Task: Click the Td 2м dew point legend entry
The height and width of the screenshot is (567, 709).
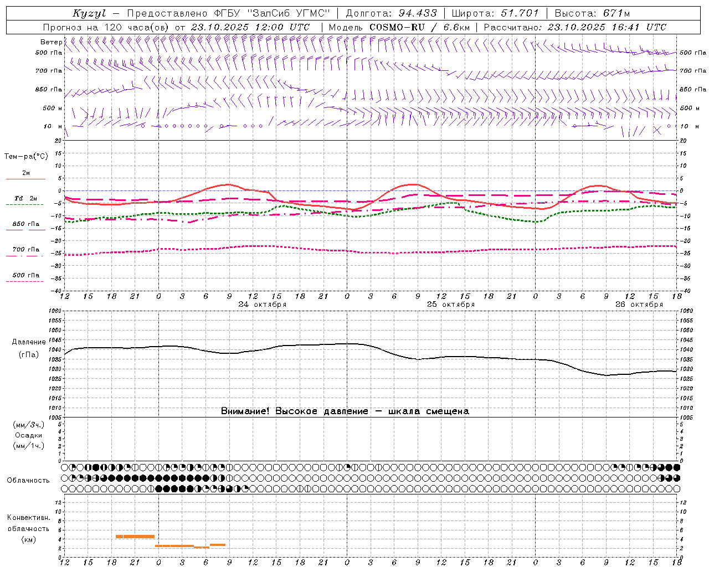Action: (25, 198)
